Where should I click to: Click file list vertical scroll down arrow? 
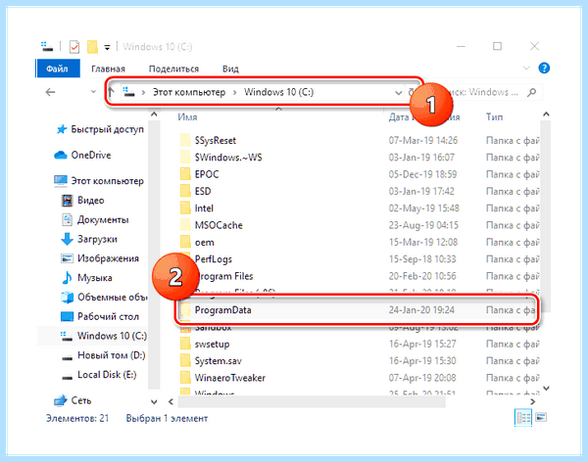pyautogui.click(x=546, y=389)
